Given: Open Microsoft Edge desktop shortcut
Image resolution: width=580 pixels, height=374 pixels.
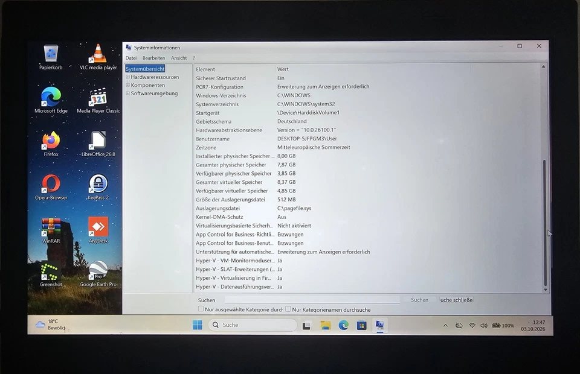Looking at the screenshot, I should click(51, 100).
